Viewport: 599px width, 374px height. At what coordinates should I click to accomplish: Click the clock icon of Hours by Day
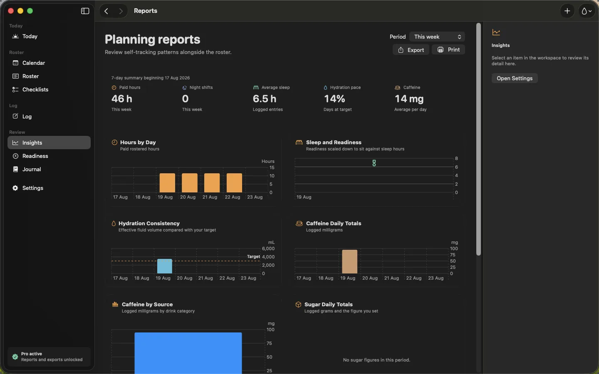pyautogui.click(x=114, y=143)
